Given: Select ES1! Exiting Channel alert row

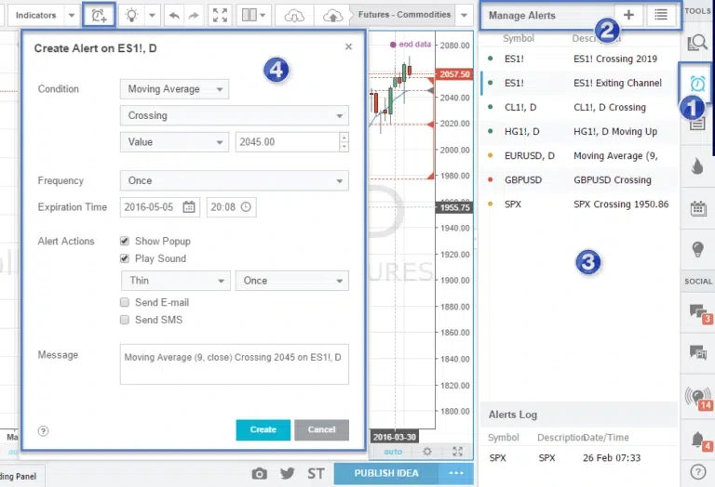Looking at the screenshot, I should click(x=580, y=83).
